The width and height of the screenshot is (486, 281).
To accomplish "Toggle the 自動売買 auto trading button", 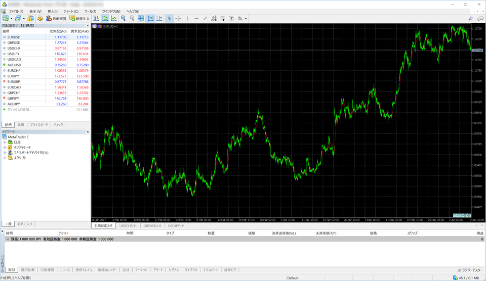I will tap(56, 19).
